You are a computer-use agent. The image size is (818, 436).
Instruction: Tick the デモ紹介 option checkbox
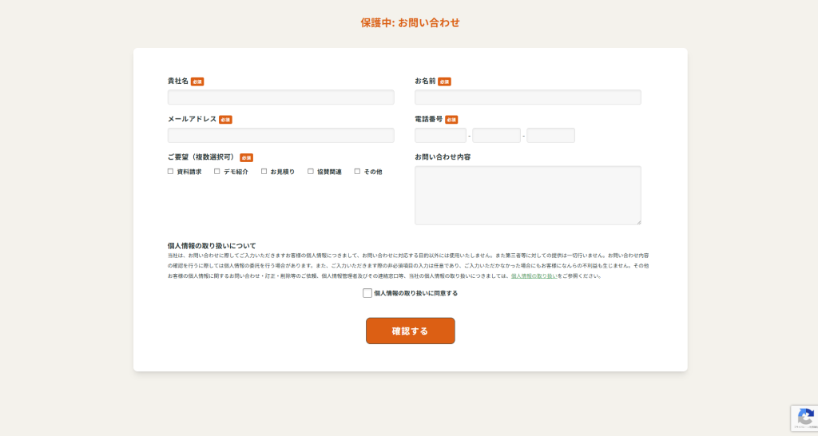click(217, 172)
